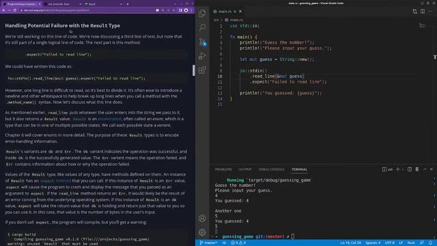437x246 pixels.
Task: Open the Extensions view in VS Code
Action: (x=202, y=70)
